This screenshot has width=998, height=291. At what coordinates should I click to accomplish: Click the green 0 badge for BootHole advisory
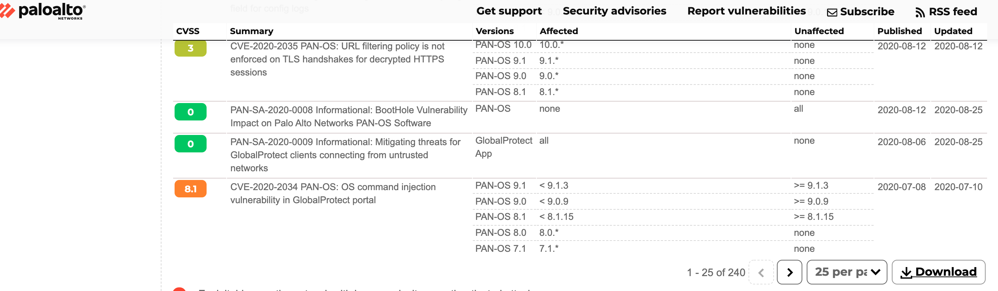190,112
